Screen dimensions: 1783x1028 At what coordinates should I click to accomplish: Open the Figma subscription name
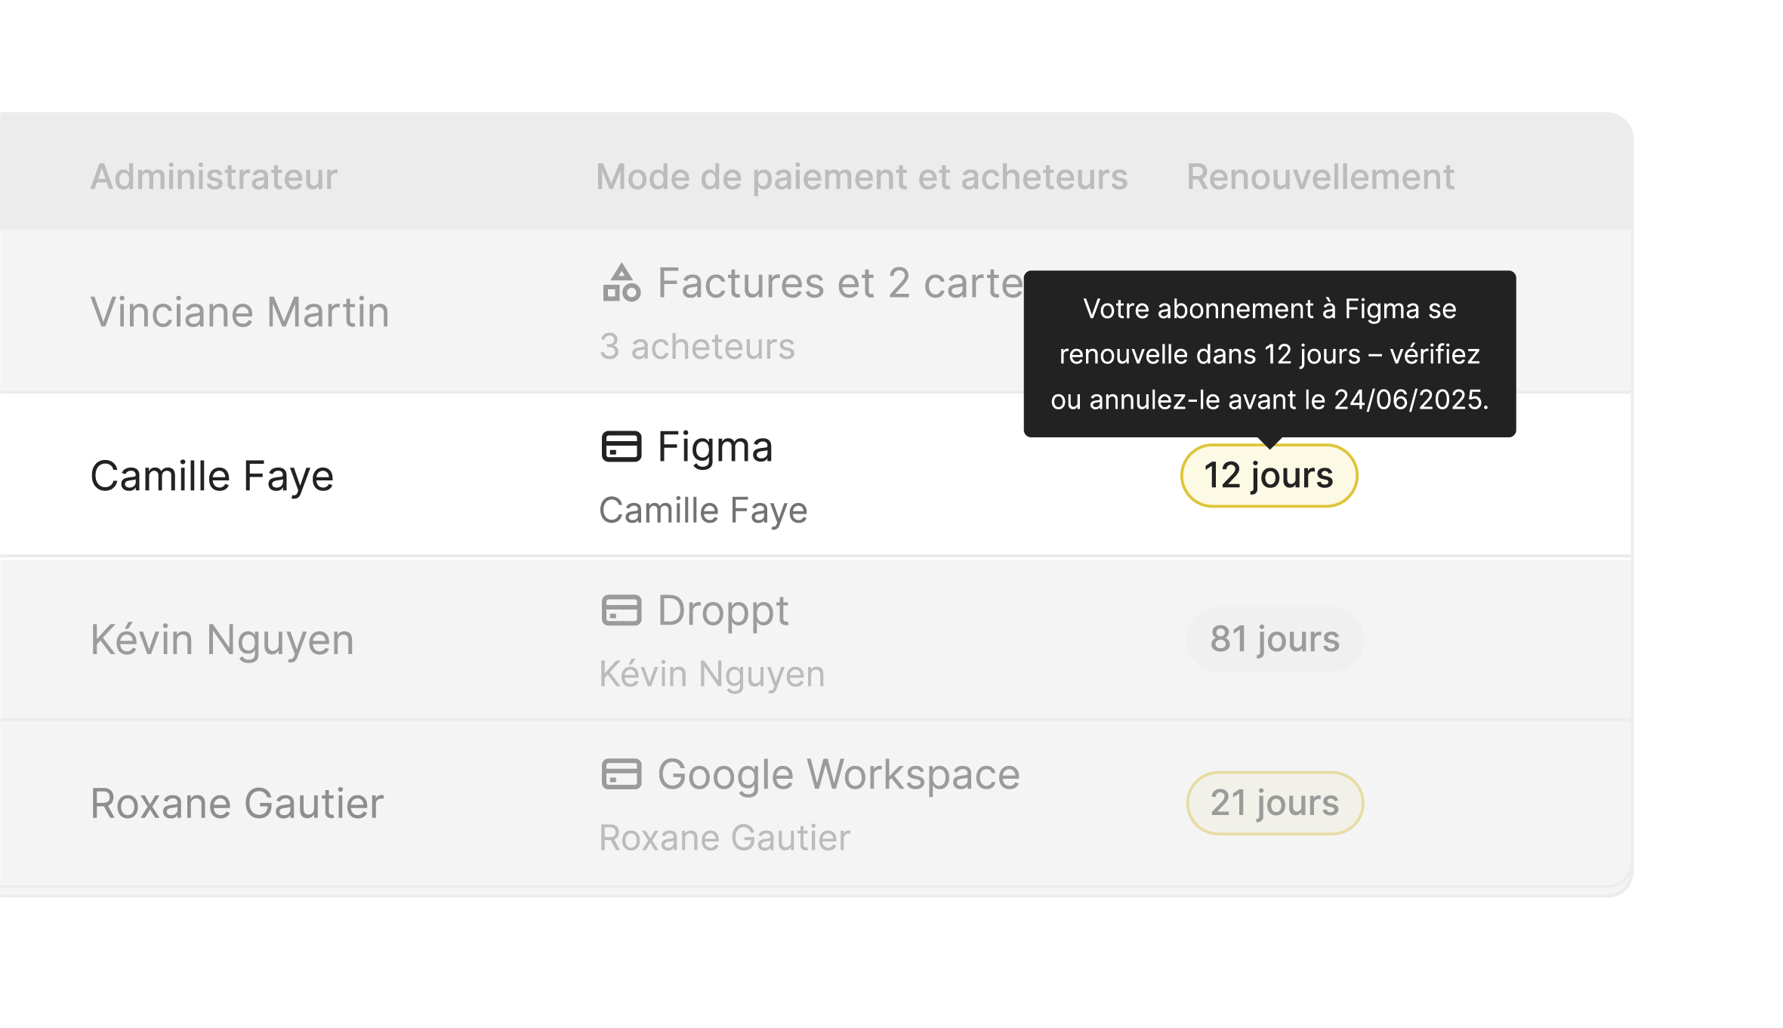pyautogui.click(x=714, y=446)
